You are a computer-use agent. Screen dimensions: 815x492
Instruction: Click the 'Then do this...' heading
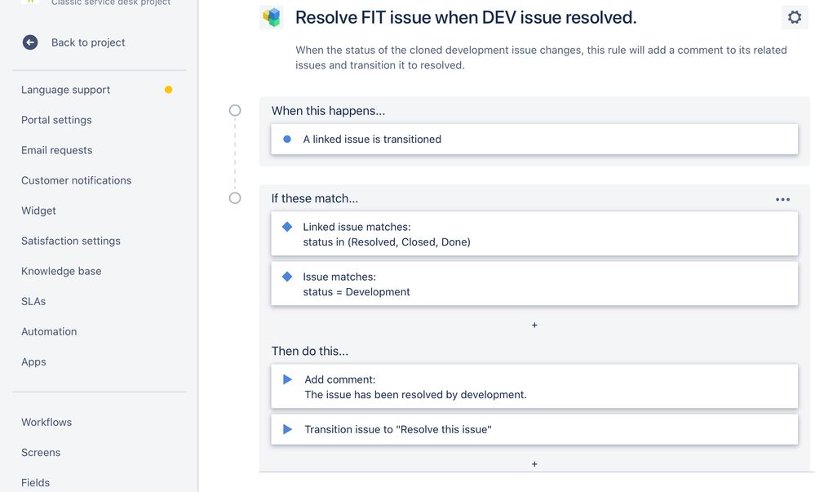click(x=310, y=351)
